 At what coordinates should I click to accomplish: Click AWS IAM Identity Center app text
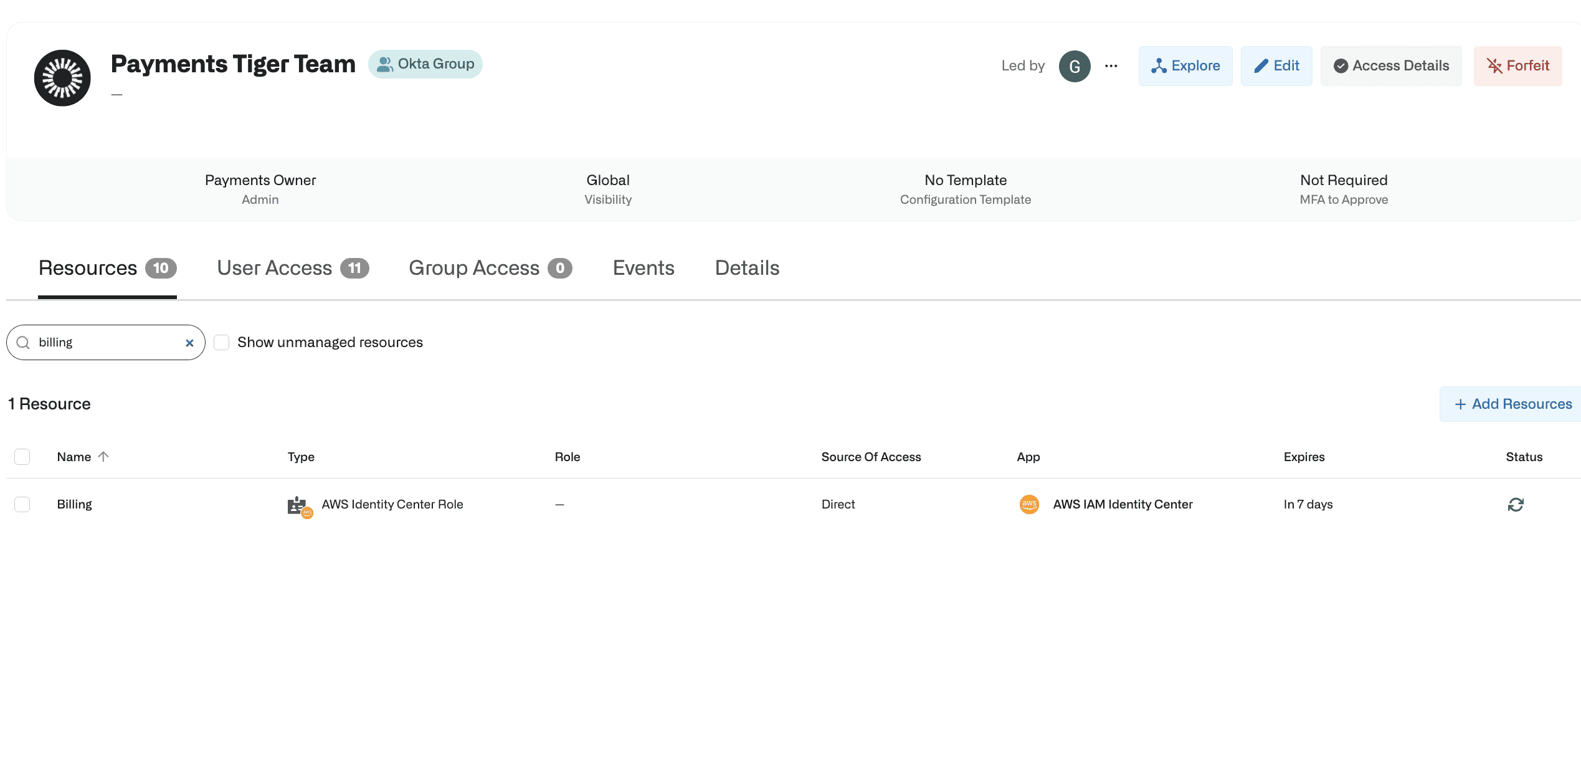pyautogui.click(x=1123, y=504)
